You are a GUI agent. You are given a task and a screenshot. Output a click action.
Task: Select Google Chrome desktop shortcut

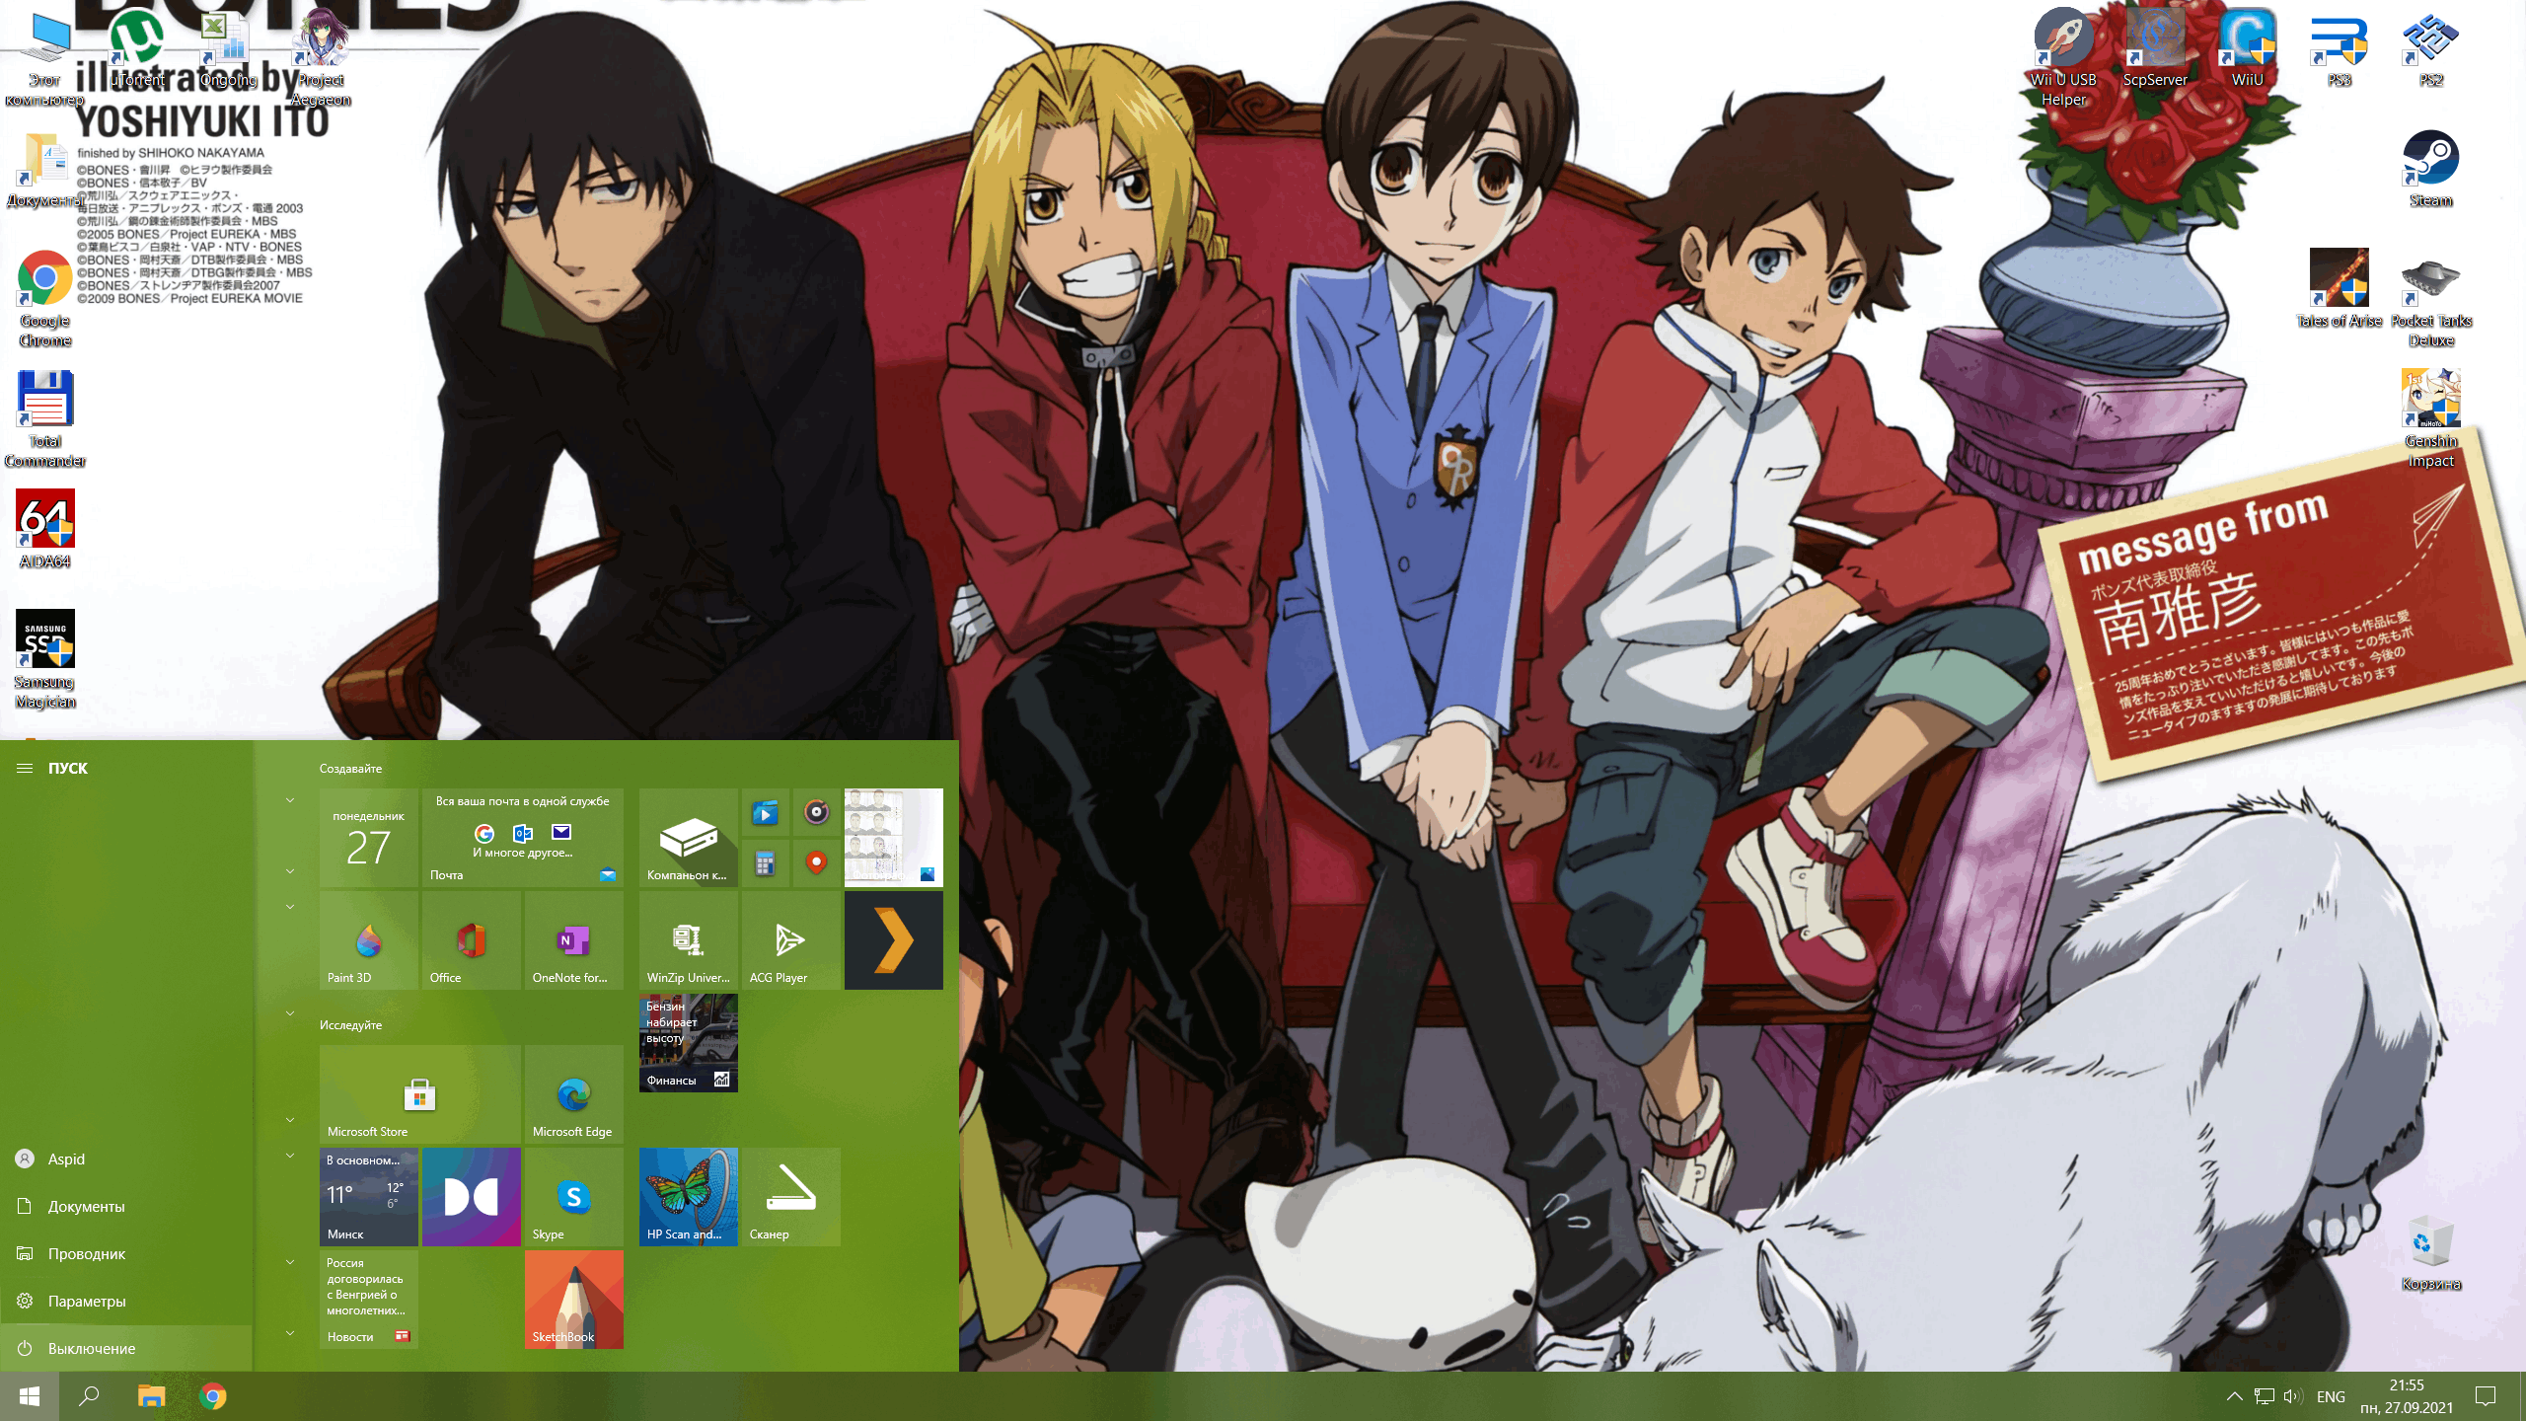coord(45,299)
